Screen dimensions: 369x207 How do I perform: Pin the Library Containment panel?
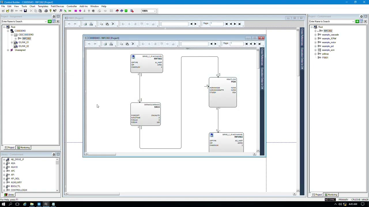coord(54,154)
